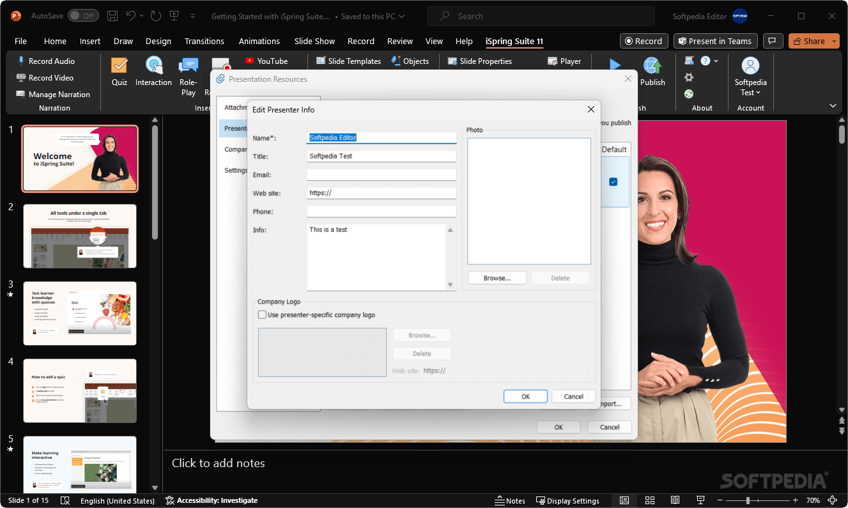
Task: Go to the Animations tab
Action: tap(259, 41)
